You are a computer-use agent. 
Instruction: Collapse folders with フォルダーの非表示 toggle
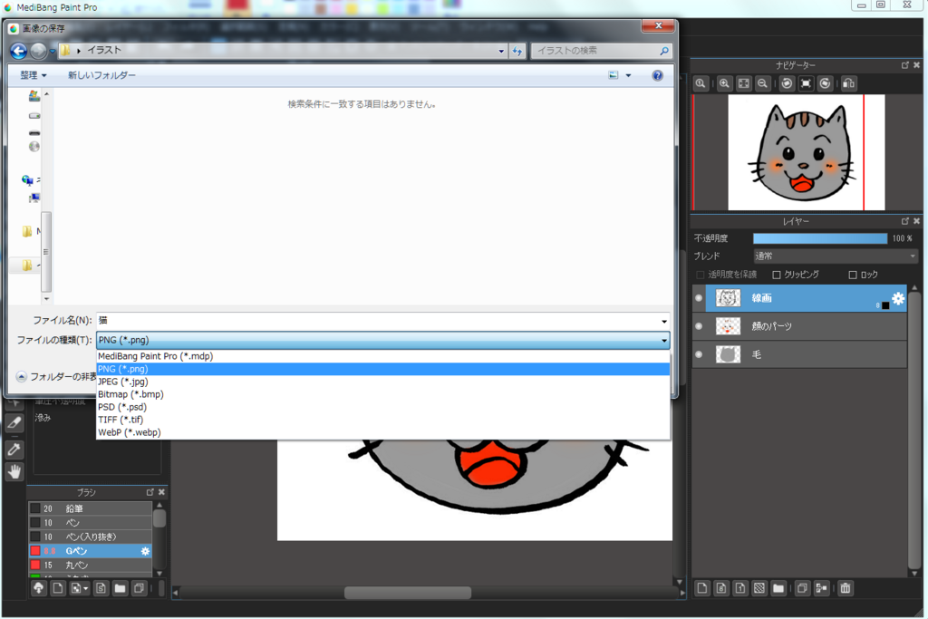(x=56, y=376)
